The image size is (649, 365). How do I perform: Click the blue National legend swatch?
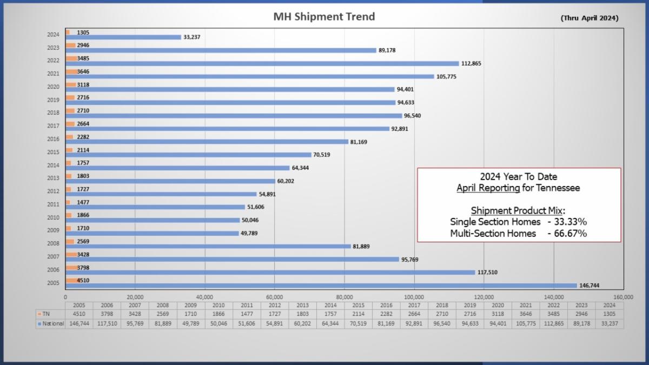(38, 323)
